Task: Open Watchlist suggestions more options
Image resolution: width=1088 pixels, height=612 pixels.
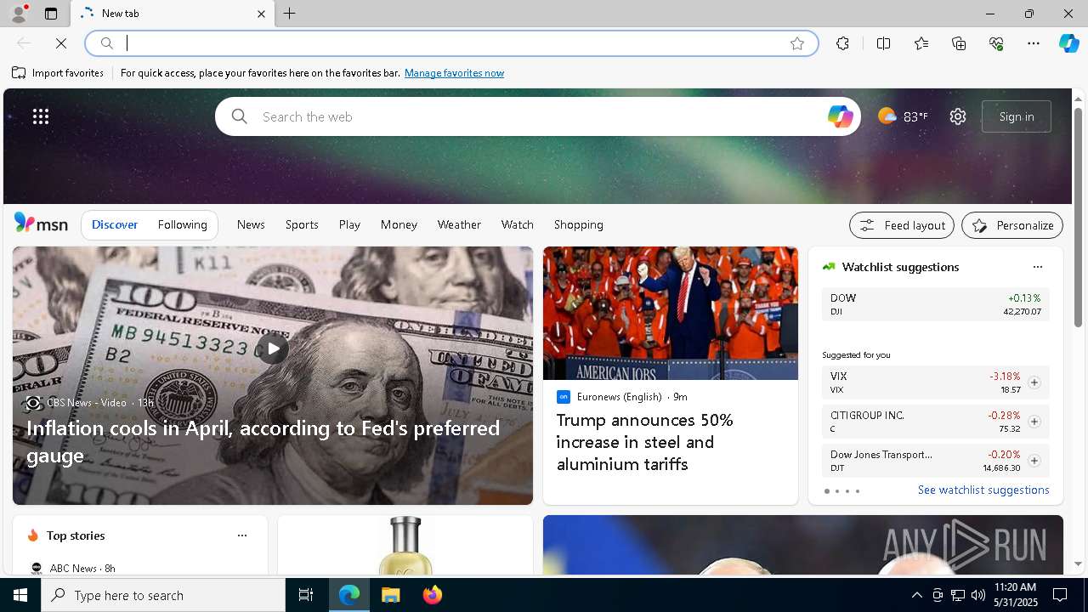Action: coord(1037,267)
